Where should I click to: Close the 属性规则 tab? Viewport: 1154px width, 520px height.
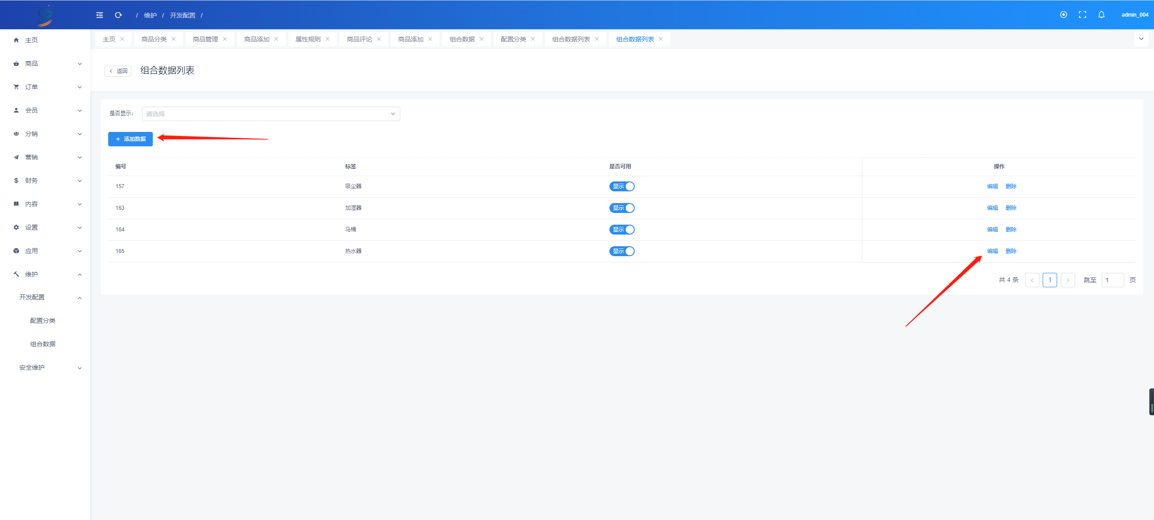coord(328,39)
